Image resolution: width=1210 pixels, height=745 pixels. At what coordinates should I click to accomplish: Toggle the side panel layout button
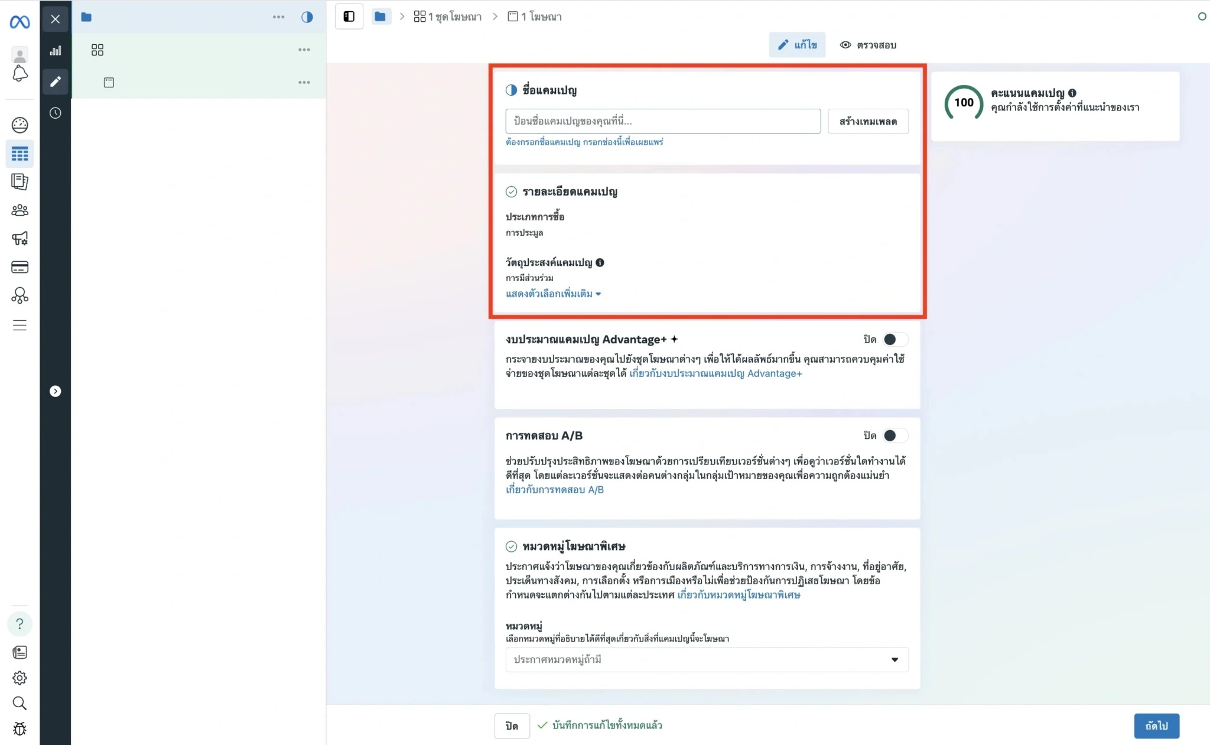(x=349, y=17)
